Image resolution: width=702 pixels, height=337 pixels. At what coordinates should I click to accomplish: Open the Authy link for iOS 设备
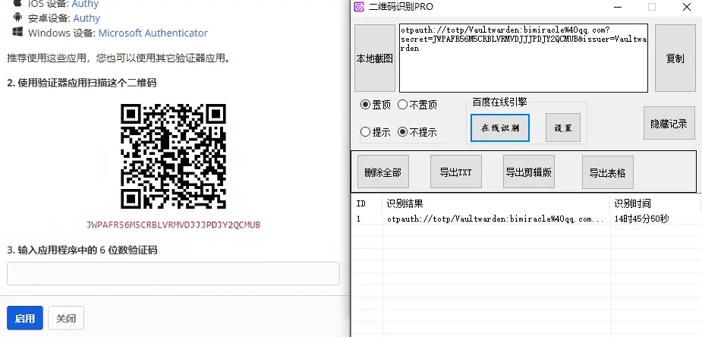click(85, 4)
